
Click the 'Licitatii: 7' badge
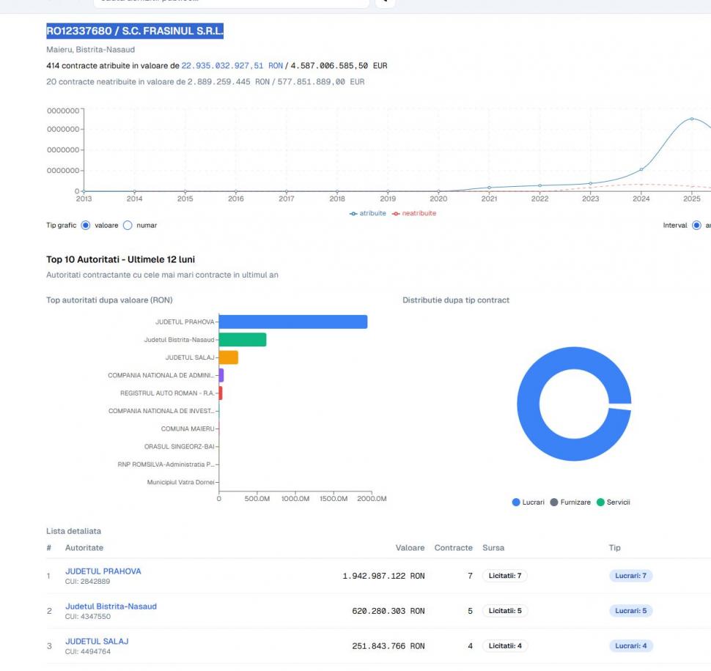click(x=504, y=576)
